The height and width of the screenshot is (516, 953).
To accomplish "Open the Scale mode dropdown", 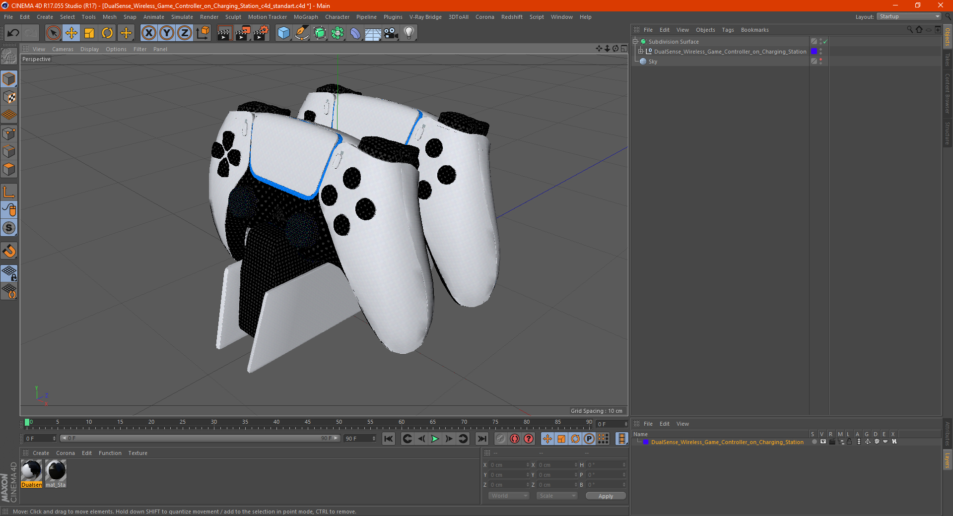I will [x=557, y=496].
